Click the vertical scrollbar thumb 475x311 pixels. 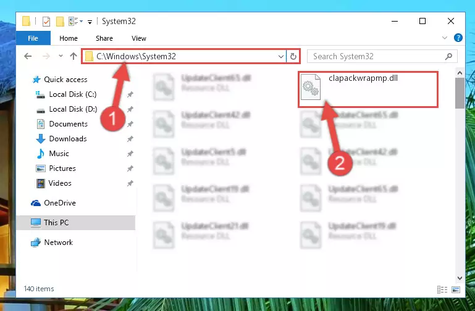pyautogui.click(x=460, y=93)
